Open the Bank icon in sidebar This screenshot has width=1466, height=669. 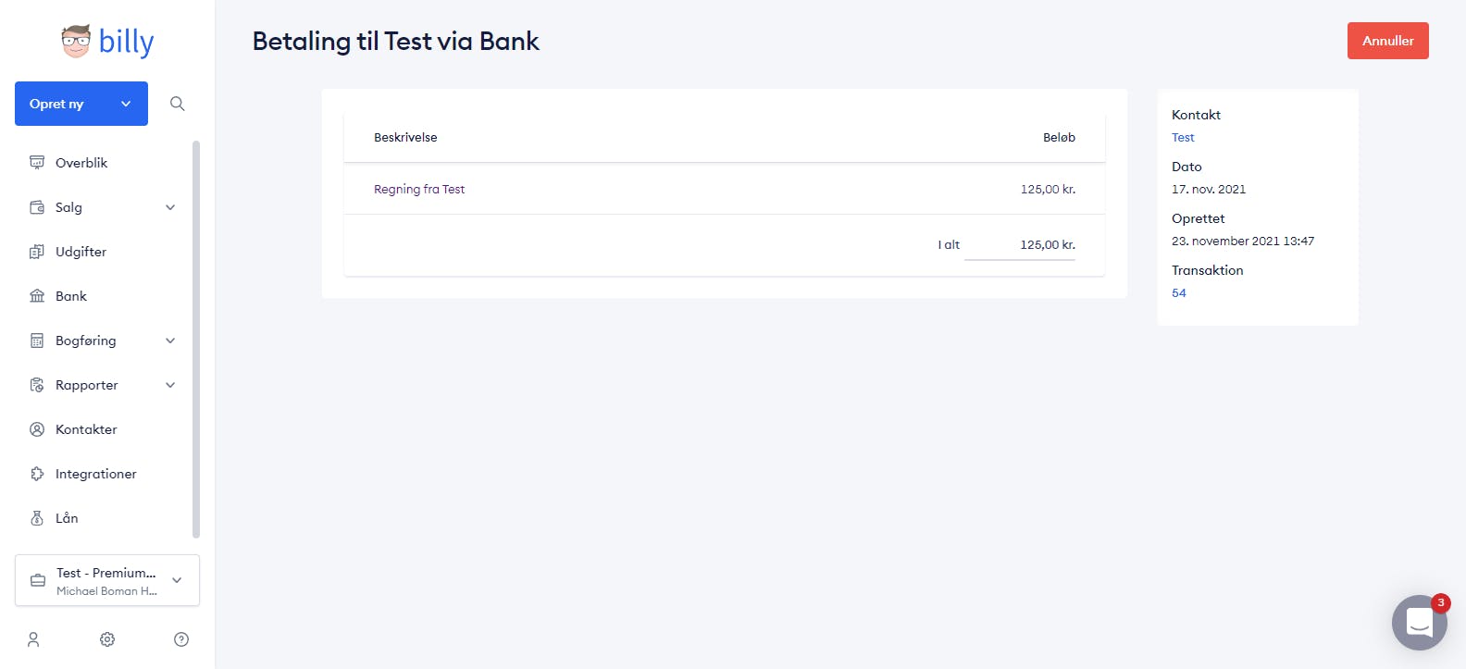tap(37, 296)
